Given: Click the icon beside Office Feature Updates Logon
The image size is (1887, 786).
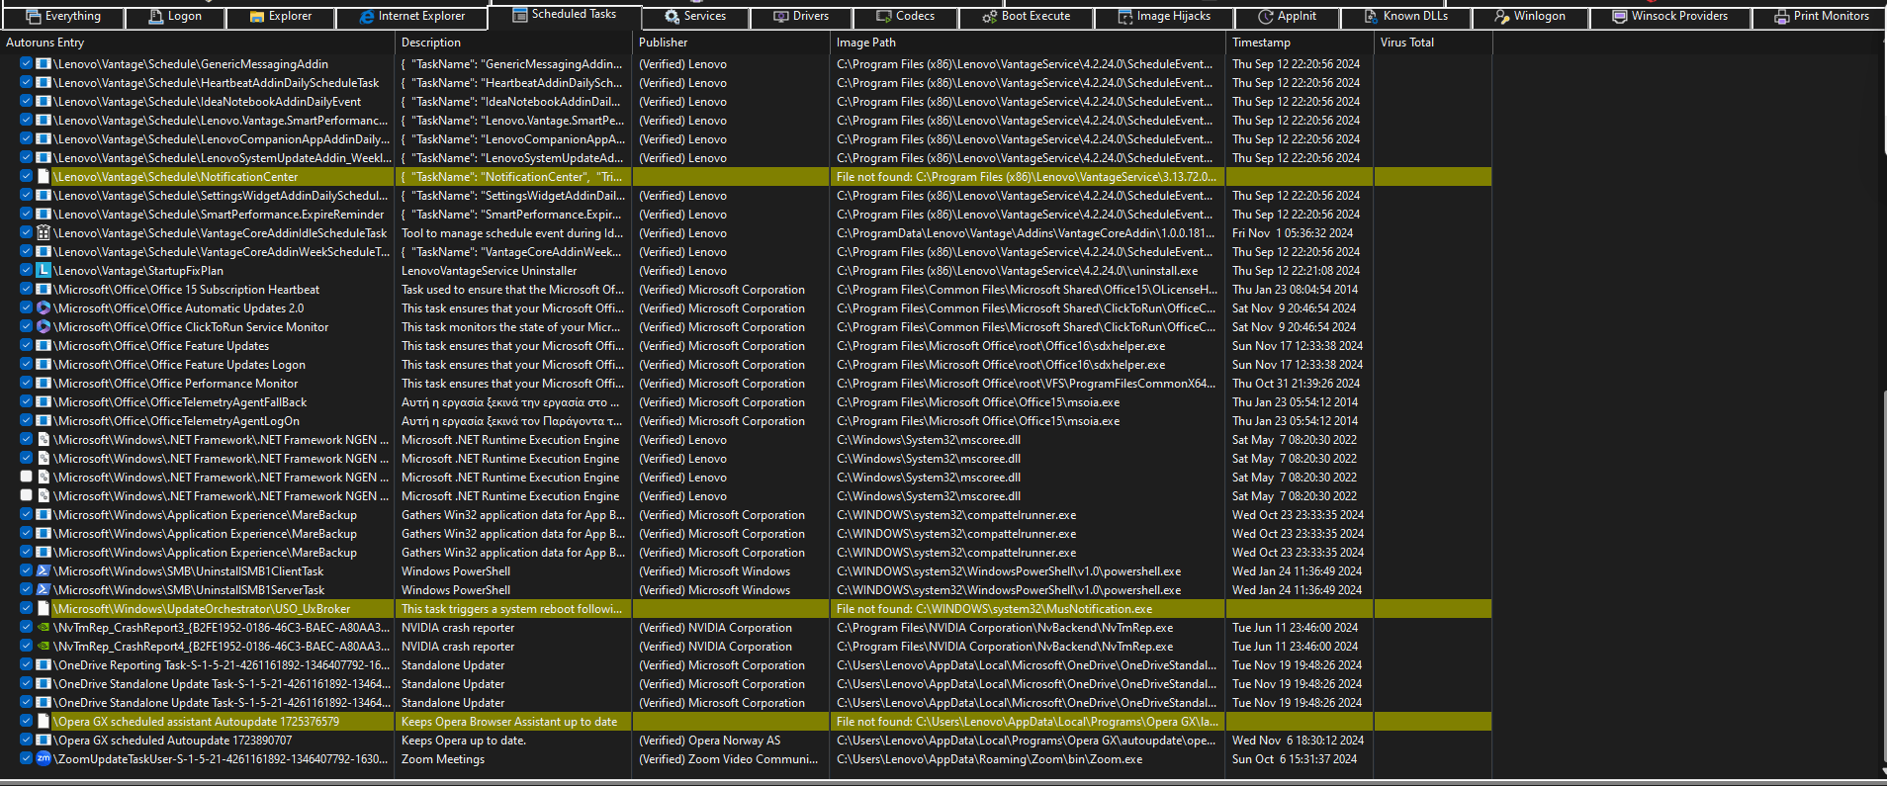Looking at the screenshot, I should click(44, 365).
